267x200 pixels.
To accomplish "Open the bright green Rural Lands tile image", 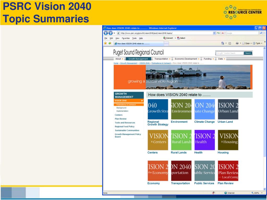I will click(181, 140).
